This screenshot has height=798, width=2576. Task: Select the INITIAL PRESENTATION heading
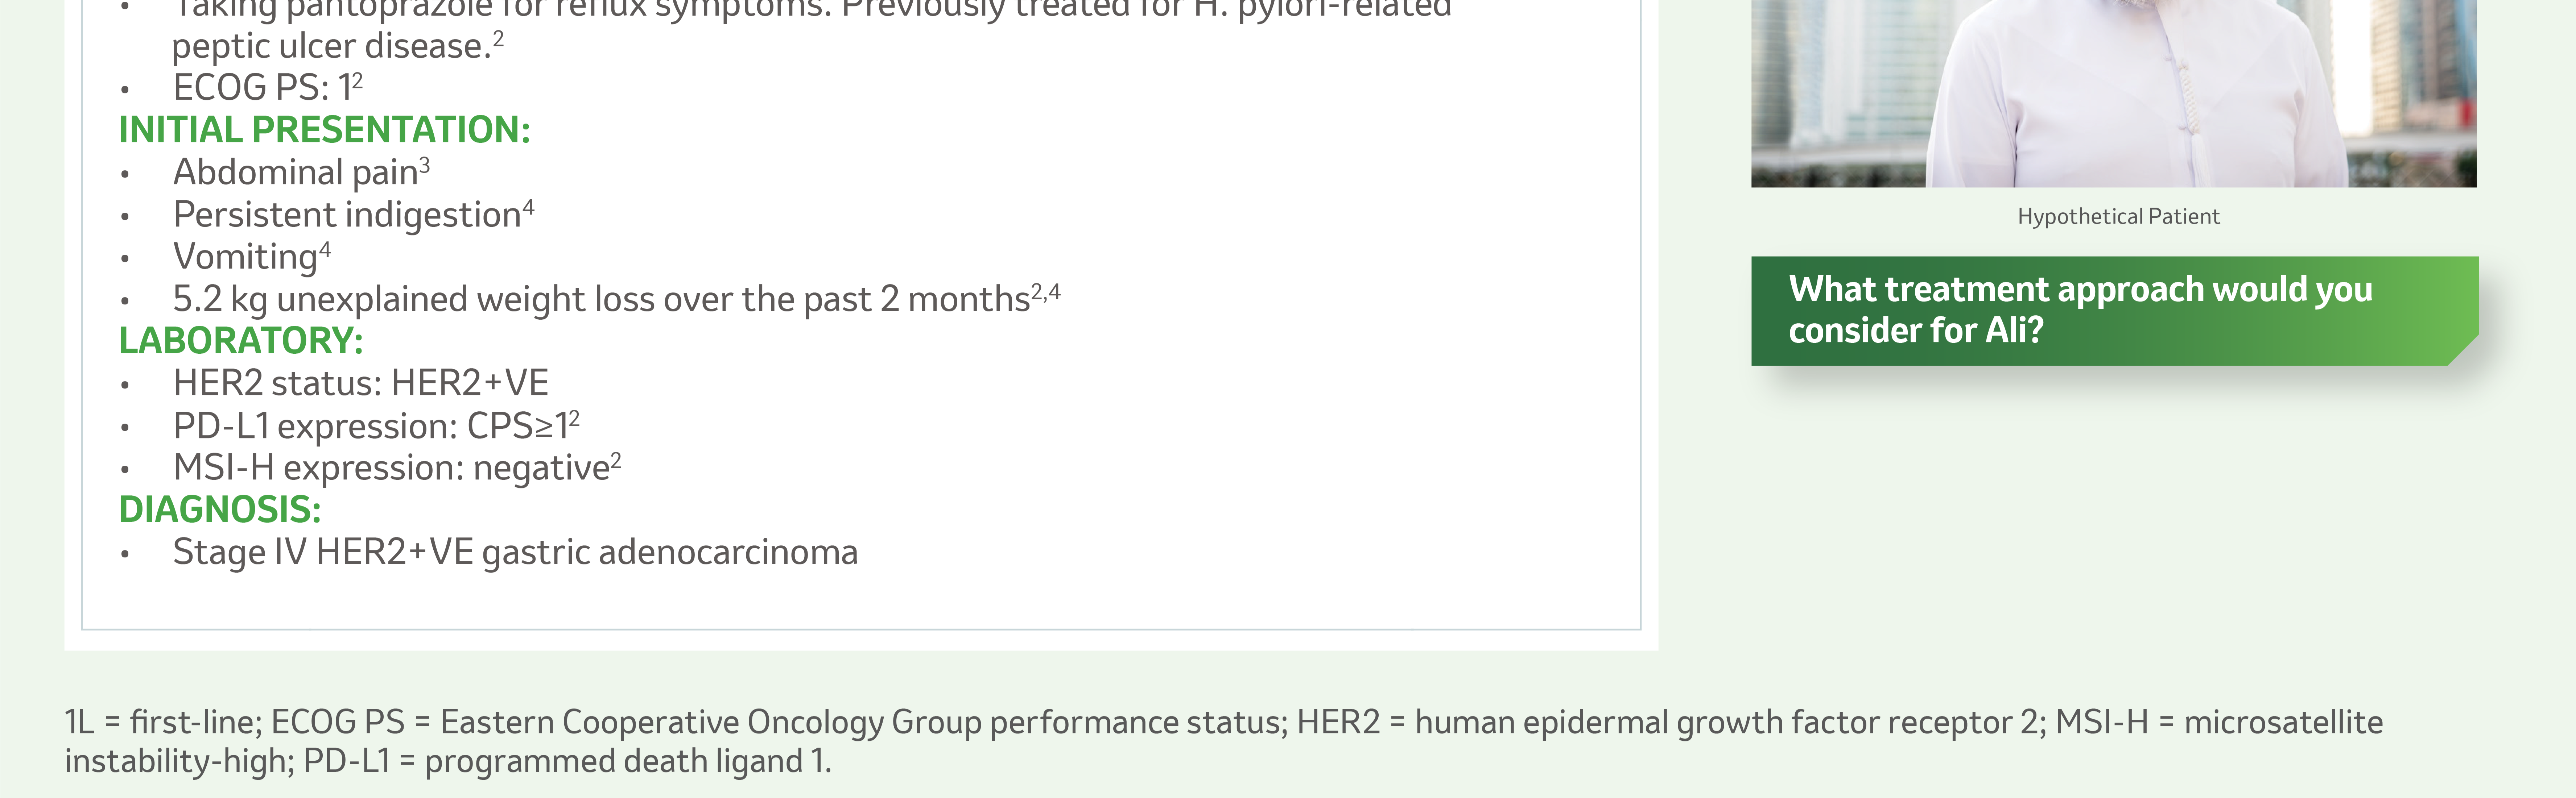pyautogui.click(x=324, y=130)
